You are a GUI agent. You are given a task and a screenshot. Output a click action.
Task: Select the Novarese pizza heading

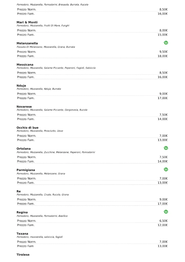click(x=24, y=106)
